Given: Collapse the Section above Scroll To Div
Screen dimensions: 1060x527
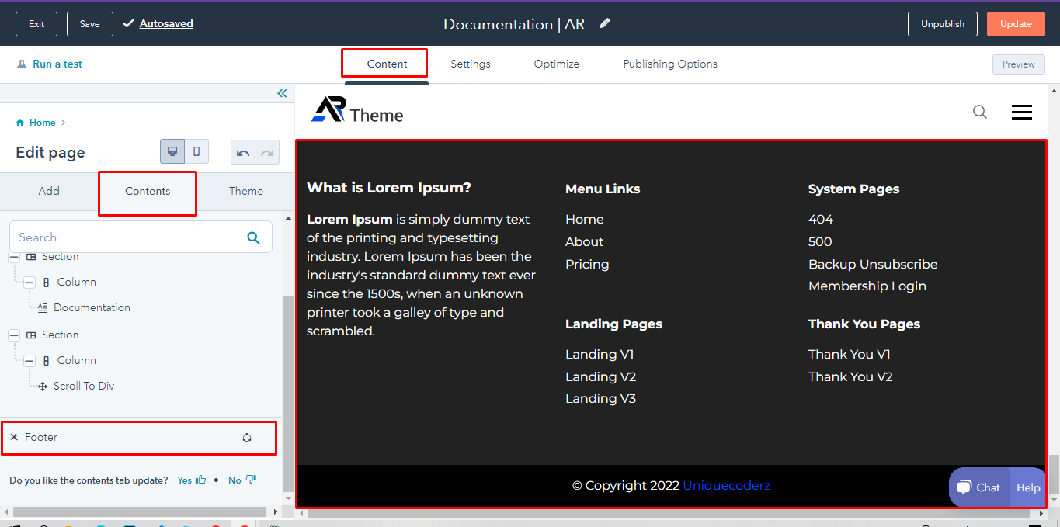Looking at the screenshot, I should coord(14,335).
